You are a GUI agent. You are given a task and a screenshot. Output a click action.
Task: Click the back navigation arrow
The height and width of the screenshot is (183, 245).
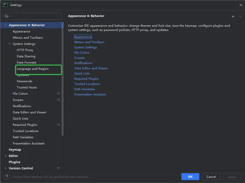coord(233,16)
